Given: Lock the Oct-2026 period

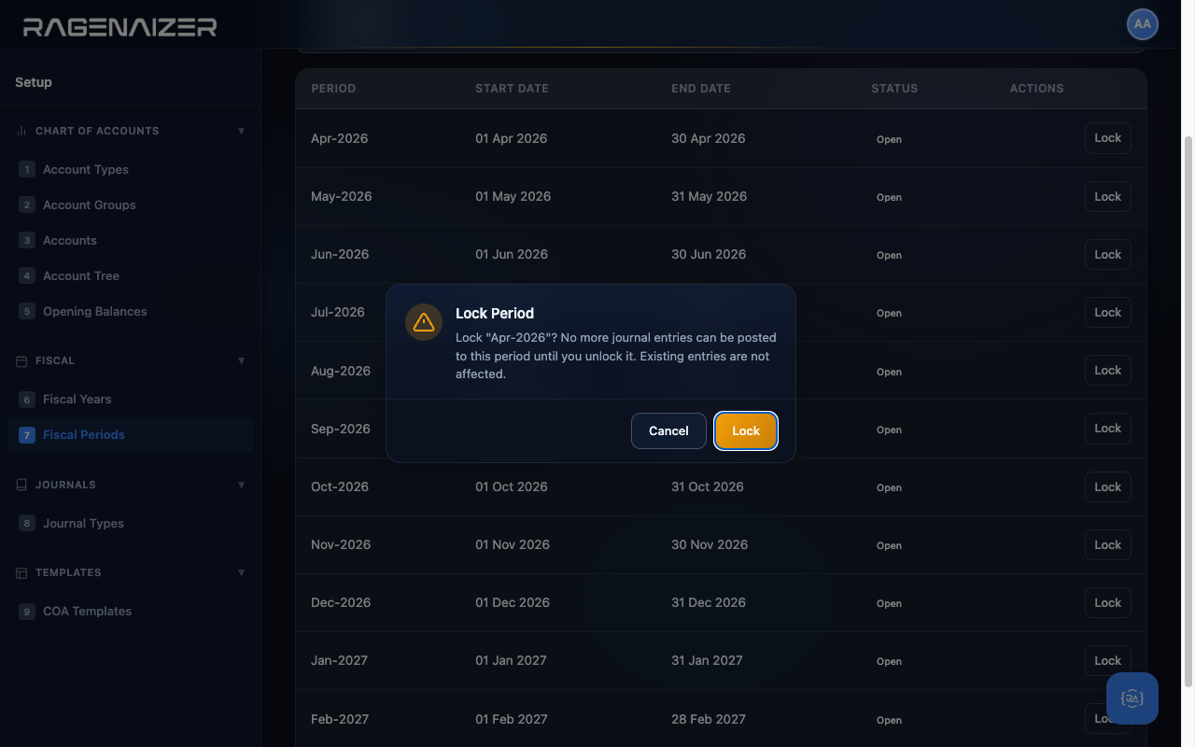Looking at the screenshot, I should tap(1107, 486).
